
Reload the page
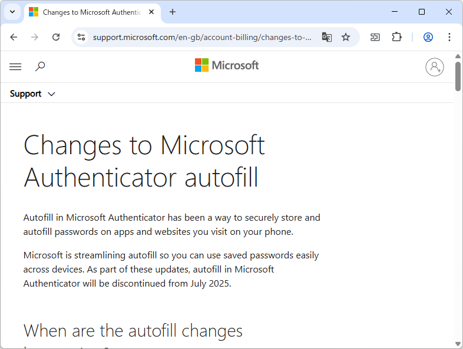tap(56, 37)
